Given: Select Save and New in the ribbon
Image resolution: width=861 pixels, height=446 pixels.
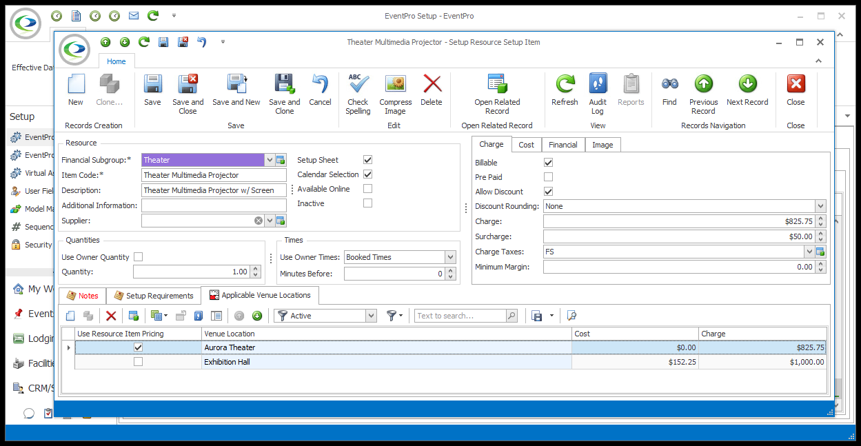Looking at the screenshot, I should (x=236, y=90).
